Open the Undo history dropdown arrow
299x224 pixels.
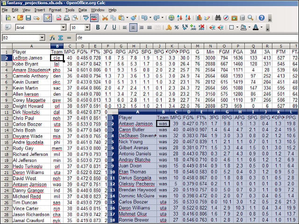pyautogui.click(x=150, y=18)
